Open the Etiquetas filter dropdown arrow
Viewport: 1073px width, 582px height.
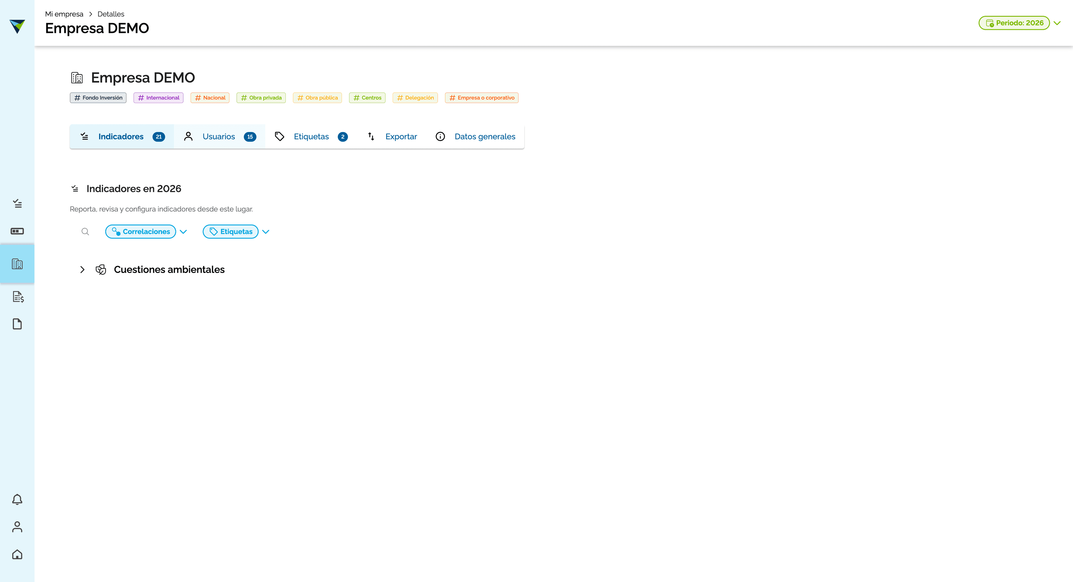tap(266, 232)
